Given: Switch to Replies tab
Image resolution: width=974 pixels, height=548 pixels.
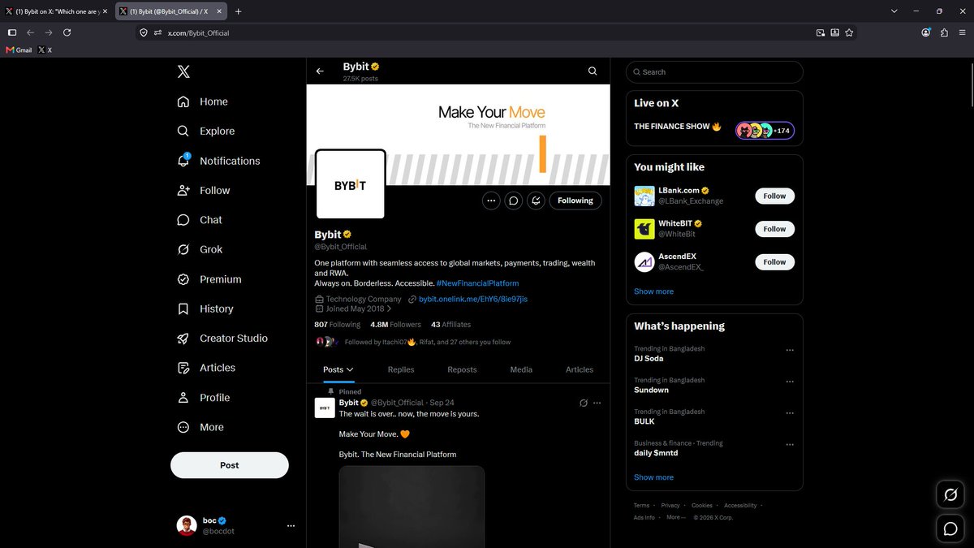Looking at the screenshot, I should [401, 369].
